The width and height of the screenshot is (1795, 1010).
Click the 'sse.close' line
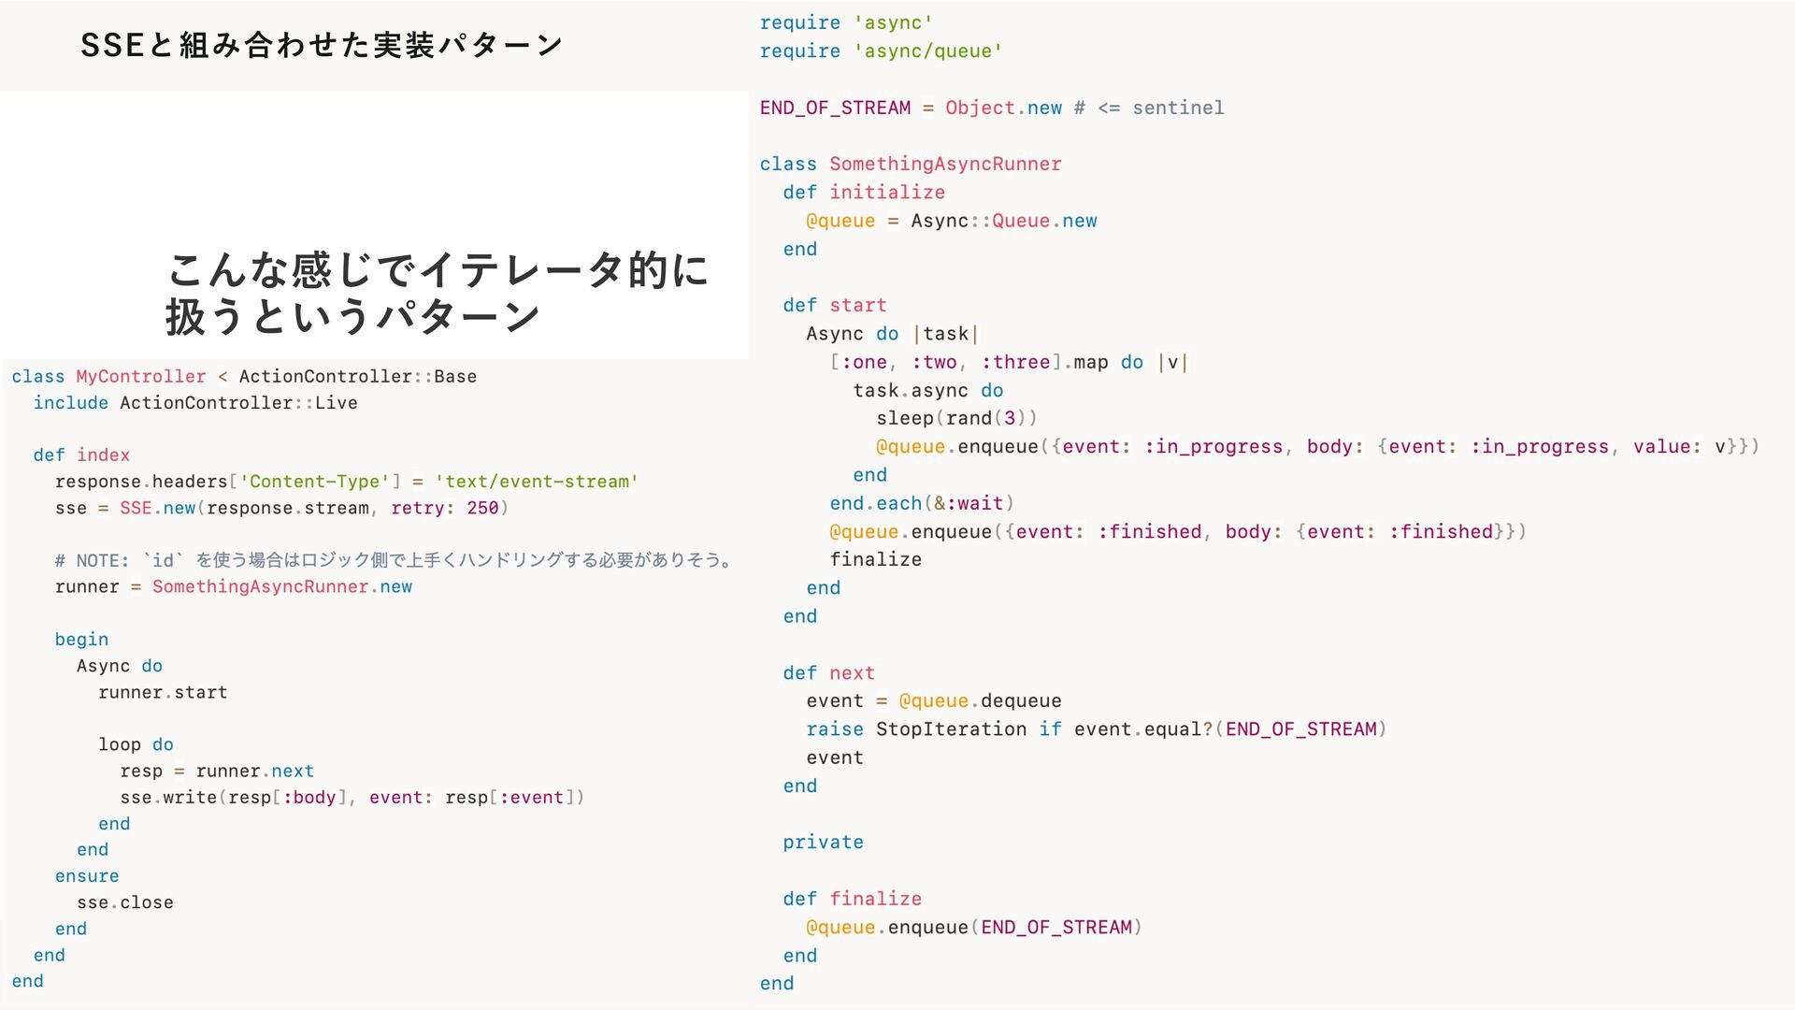point(125,902)
